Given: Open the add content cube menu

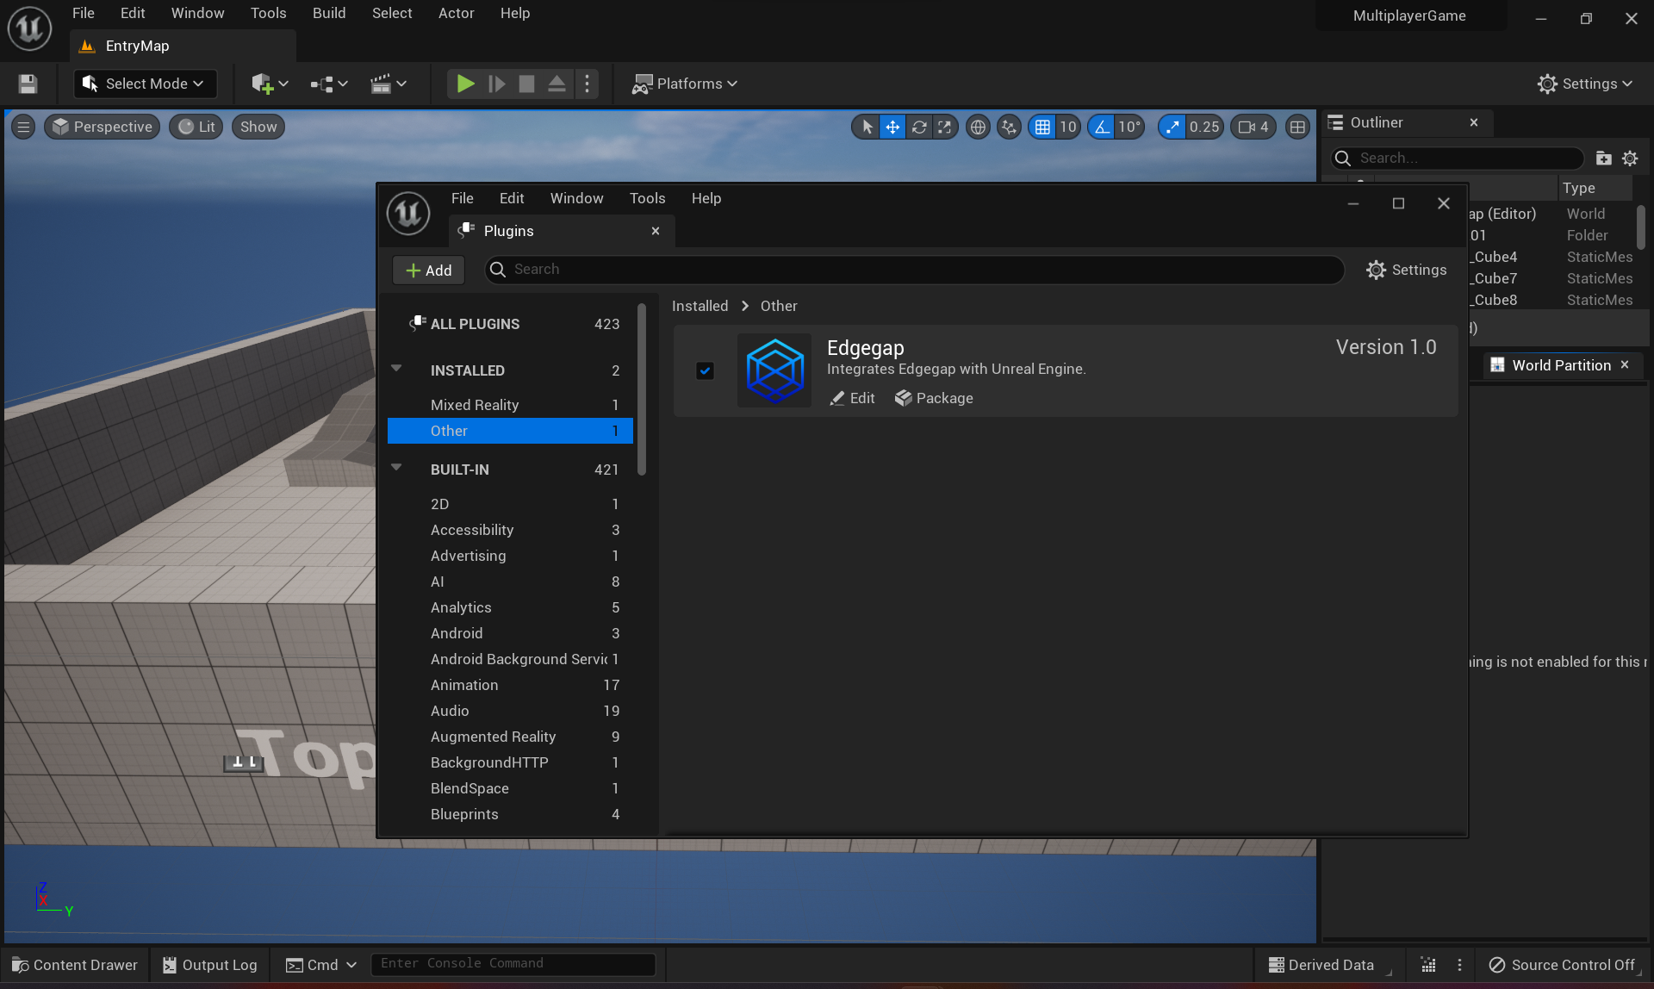Looking at the screenshot, I should (269, 84).
